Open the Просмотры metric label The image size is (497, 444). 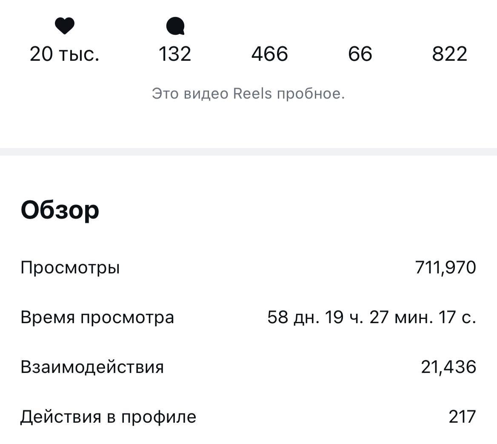70,268
